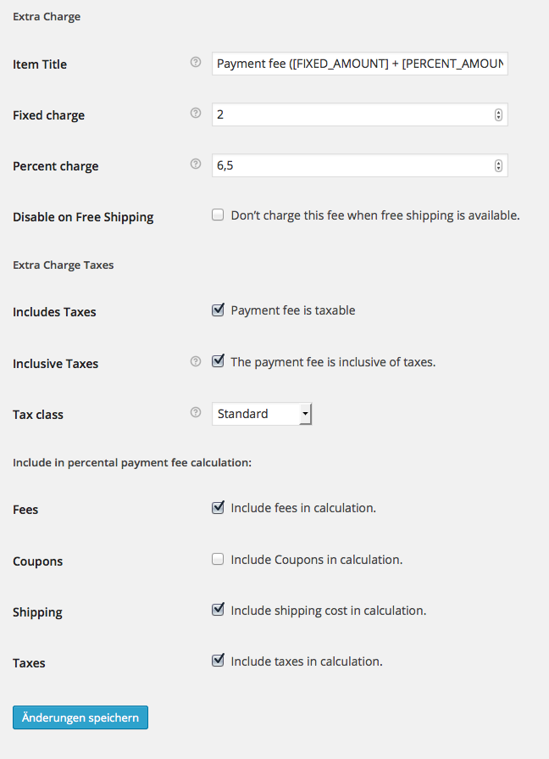Click help icon next to Item Title
Image resolution: width=549 pixels, height=759 pixels.
[196, 63]
